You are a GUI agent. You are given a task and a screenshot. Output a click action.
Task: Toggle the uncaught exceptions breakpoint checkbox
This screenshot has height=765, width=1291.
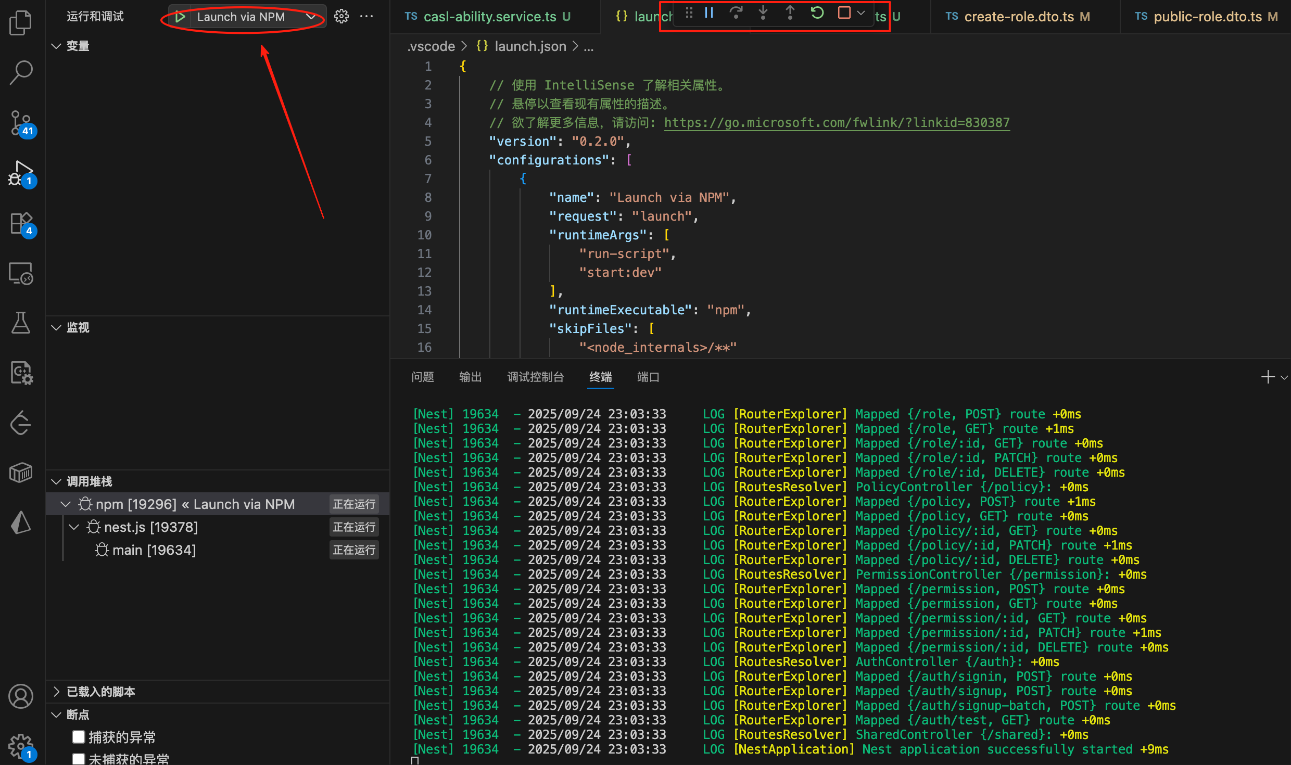[x=79, y=759]
